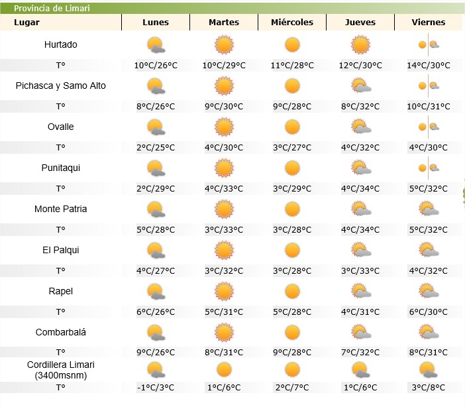Click the Lugar column header
Screen dimensions: 465x407
(27, 22)
